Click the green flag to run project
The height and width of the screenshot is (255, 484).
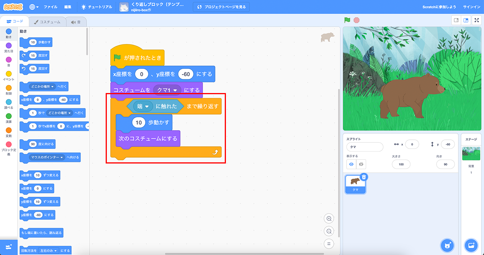pyautogui.click(x=347, y=20)
